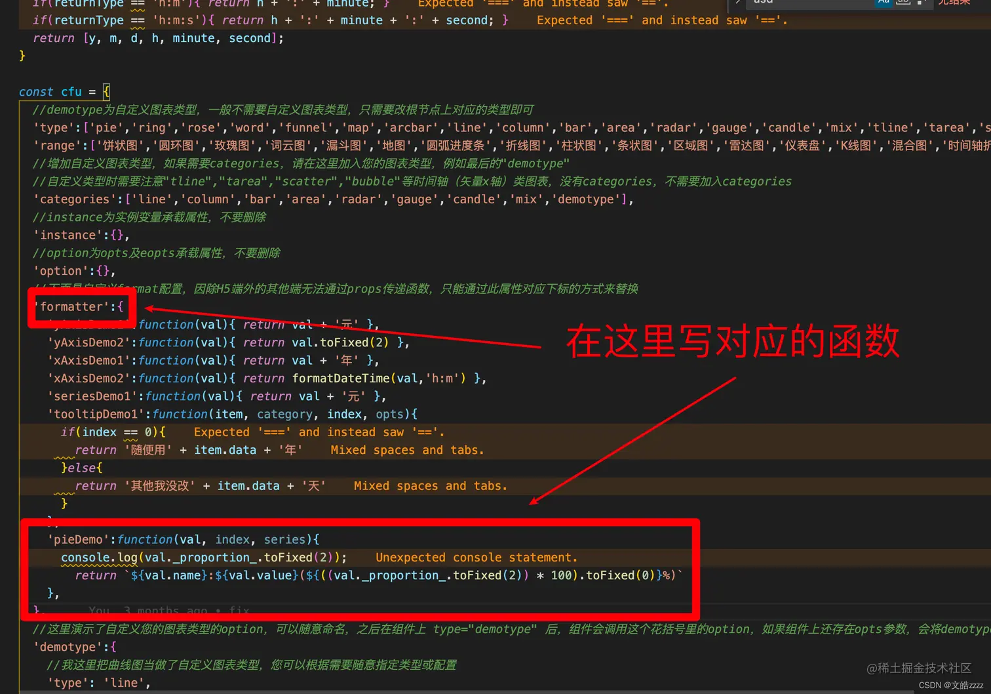This screenshot has width=991, height=694.
Task: Click the 'seriesDemo1' formatter key
Action: point(92,396)
